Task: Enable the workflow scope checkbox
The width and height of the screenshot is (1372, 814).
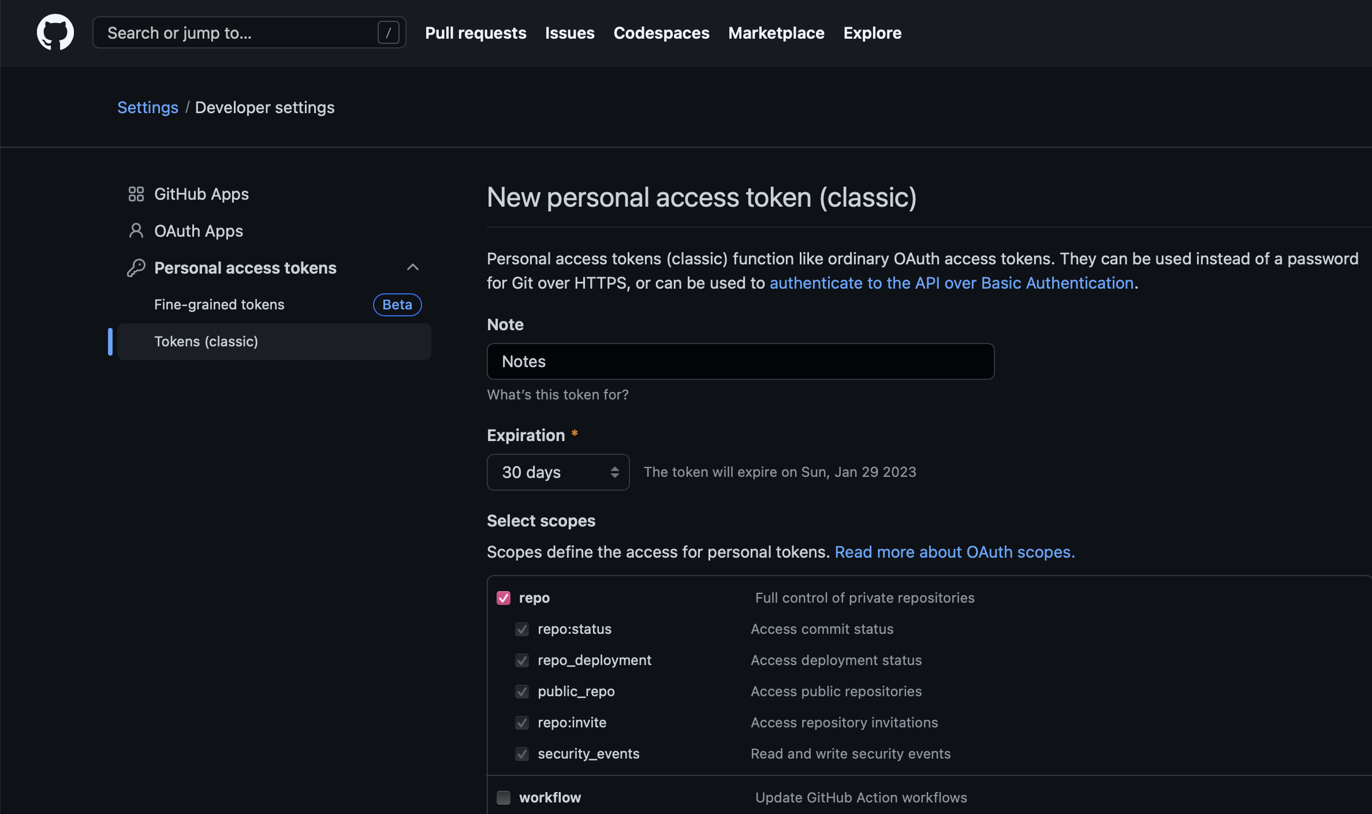Action: coord(504,798)
